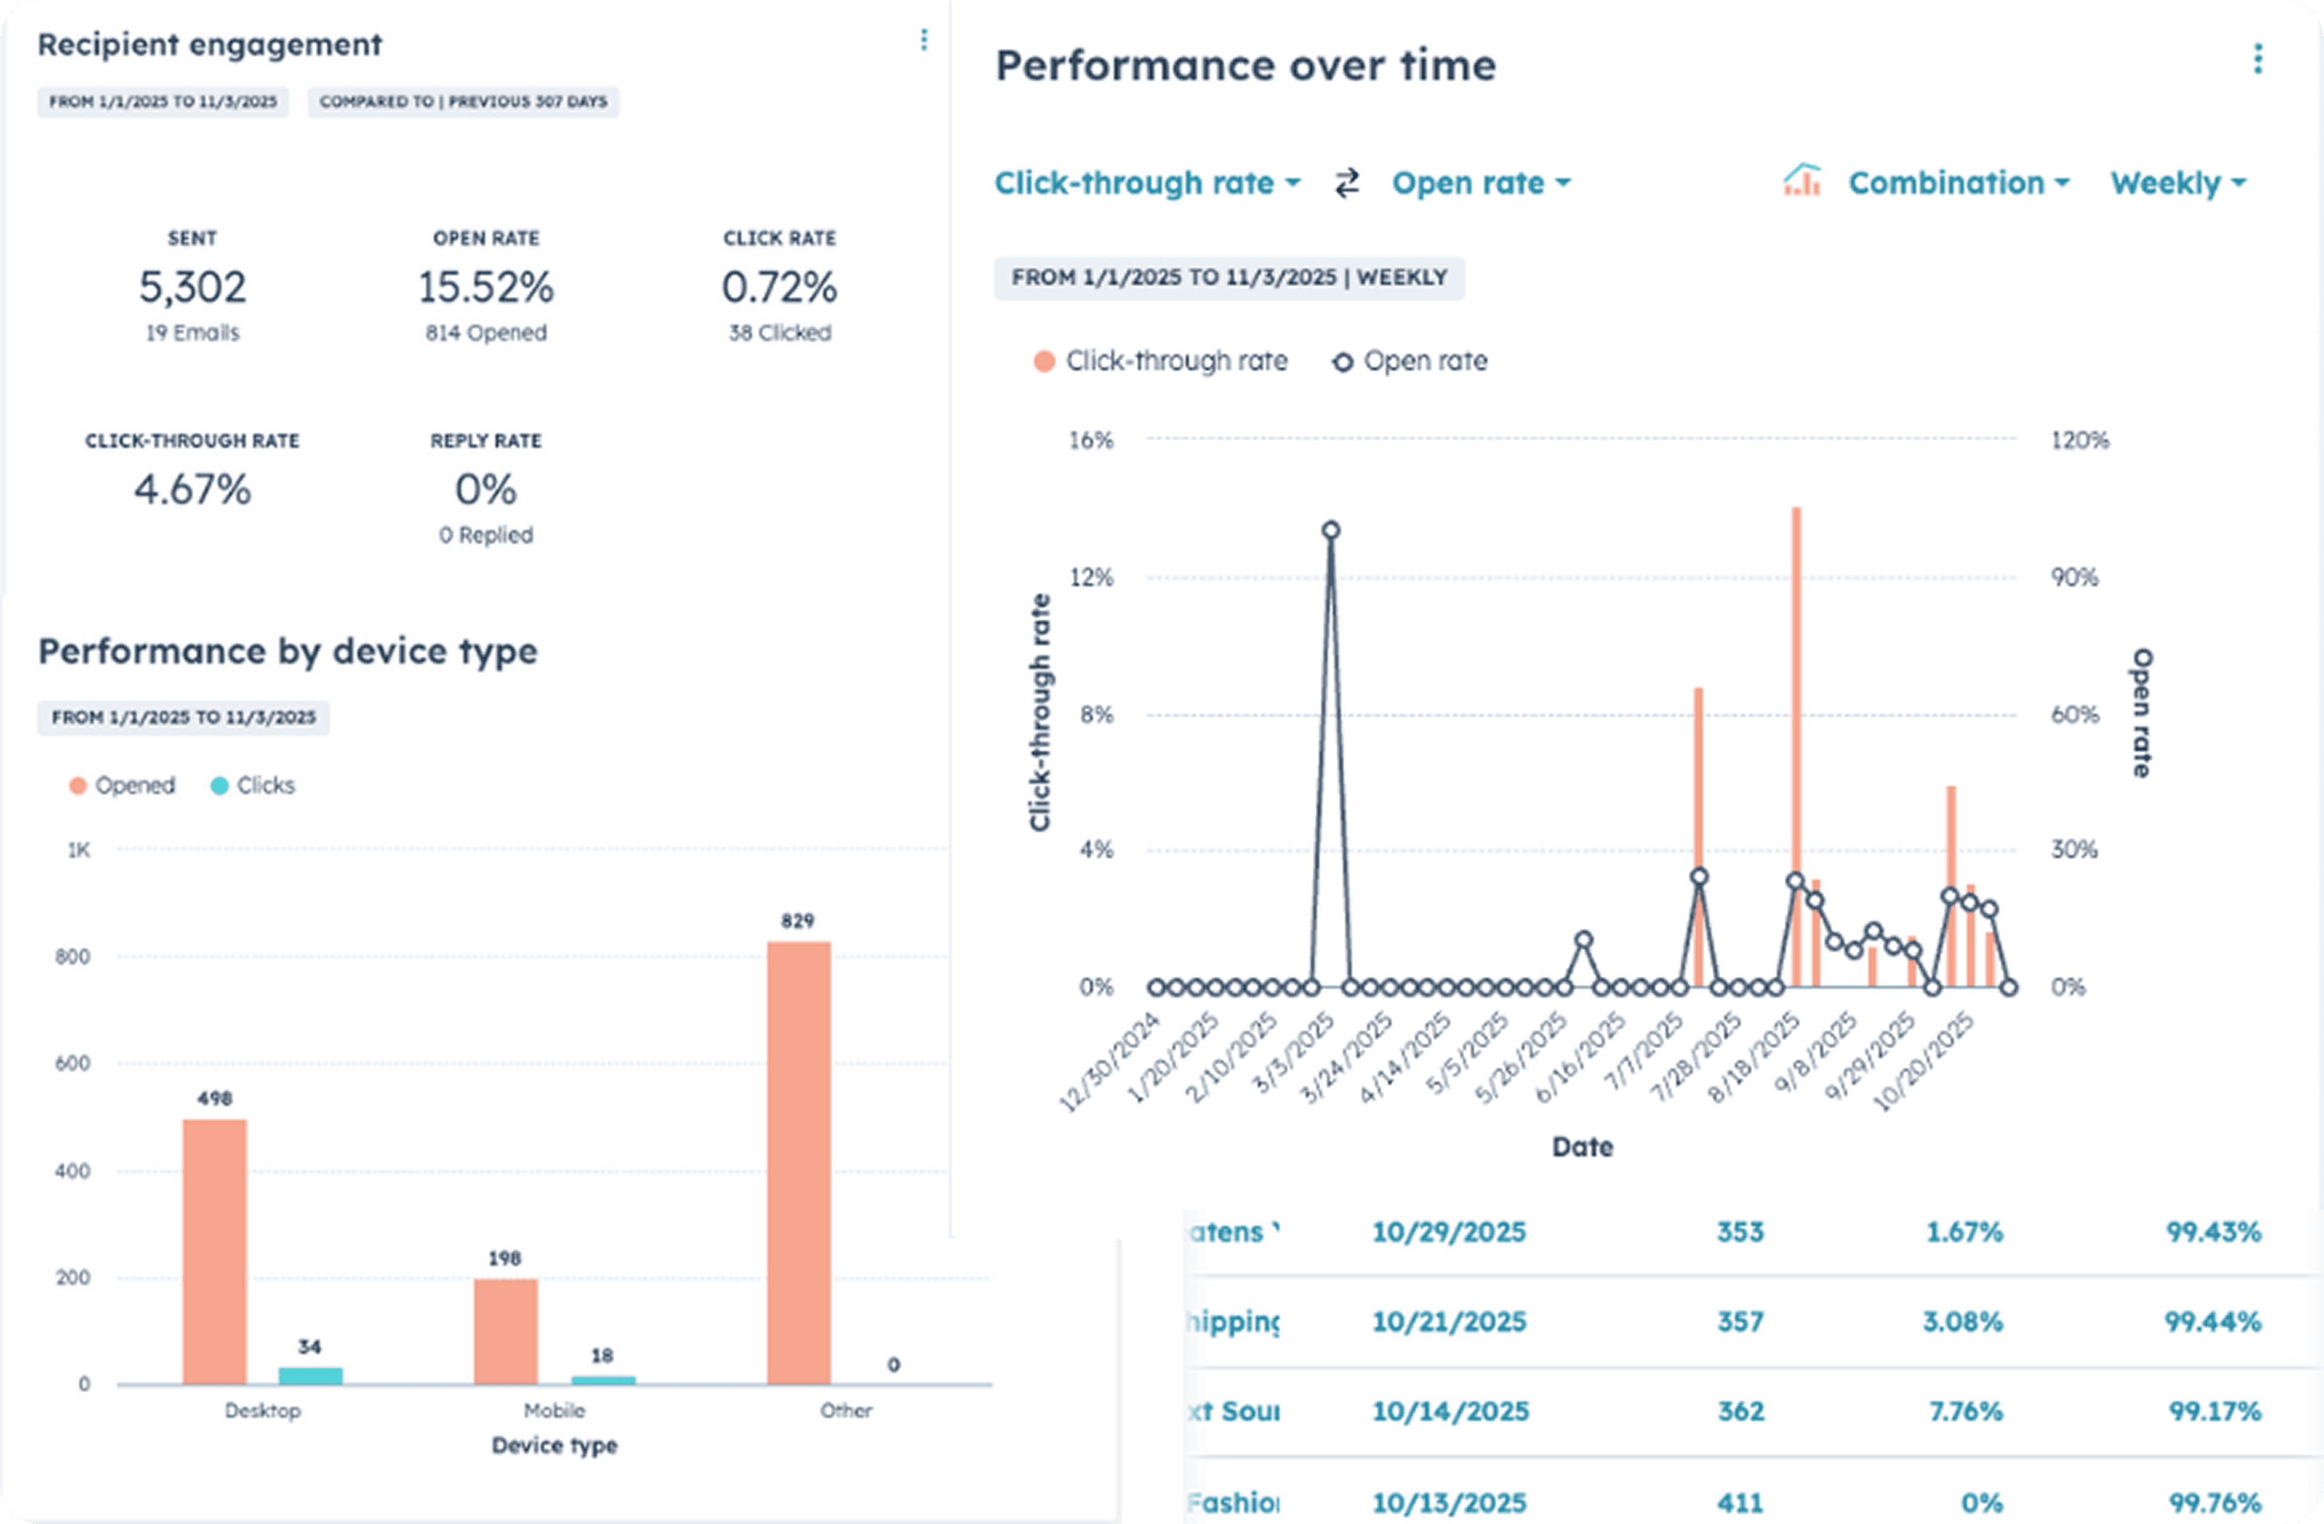Expand the Click-through rate metric dropdown
This screenshot has width=2324, height=1524.
(x=1147, y=183)
